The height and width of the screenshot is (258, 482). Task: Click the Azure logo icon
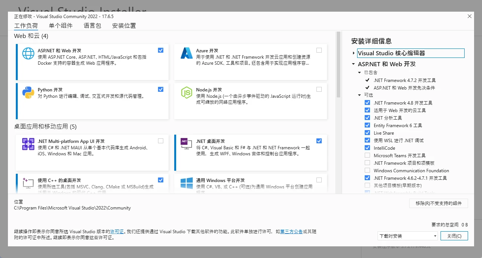[187, 53]
